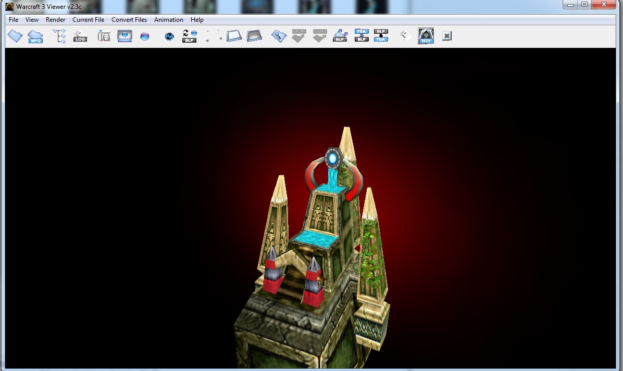623x371 pixels.
Task: Click the camera screenshot icon
Action: [x=104, y=36]
